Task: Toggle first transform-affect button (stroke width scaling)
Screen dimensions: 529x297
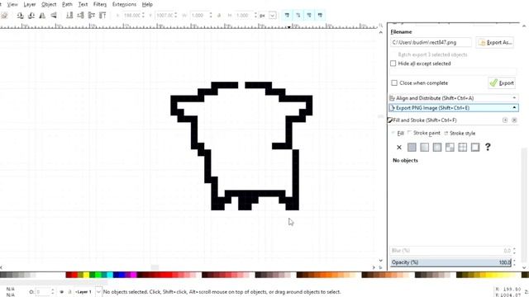Action: pos(287,15)
